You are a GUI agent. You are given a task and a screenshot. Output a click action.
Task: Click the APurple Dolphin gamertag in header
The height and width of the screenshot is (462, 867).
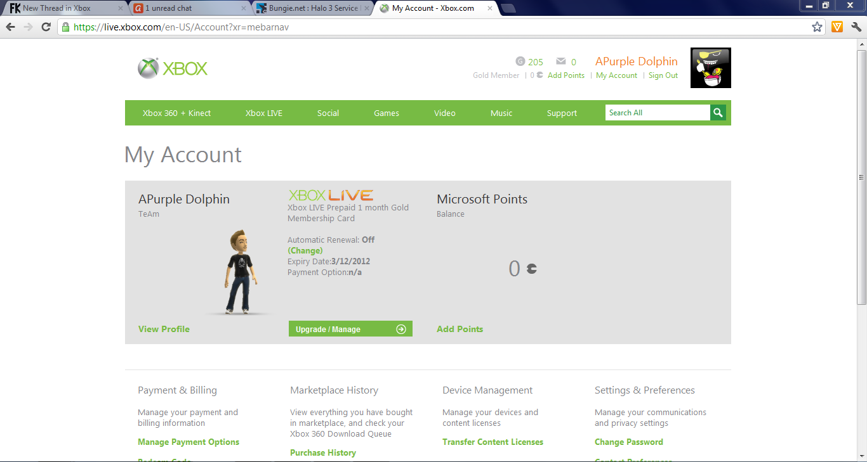click(x=637, y=61)
